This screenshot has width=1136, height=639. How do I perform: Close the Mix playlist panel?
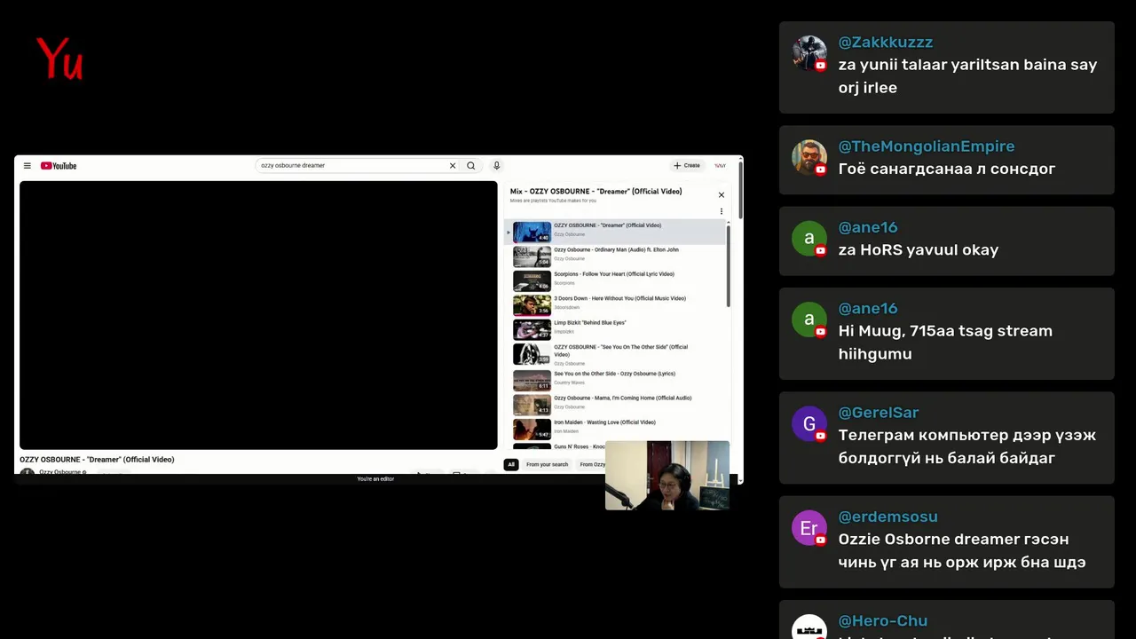coord(722,195)
